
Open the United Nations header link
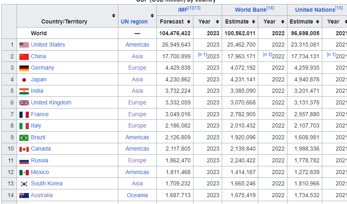click(x=315, y=10)
